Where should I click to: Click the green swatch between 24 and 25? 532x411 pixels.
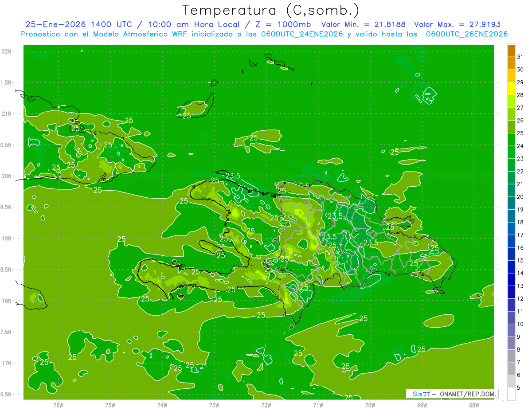pyautogui.click(x=511, y=139)
